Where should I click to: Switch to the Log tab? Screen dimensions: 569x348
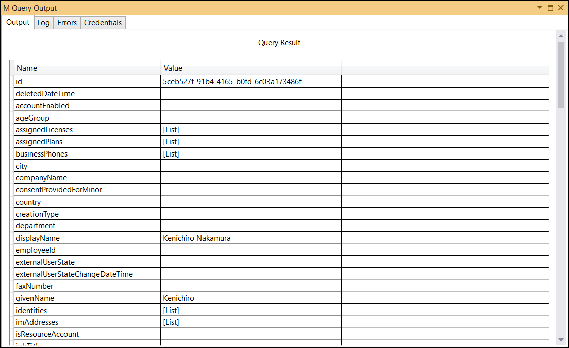click(44, 23)
